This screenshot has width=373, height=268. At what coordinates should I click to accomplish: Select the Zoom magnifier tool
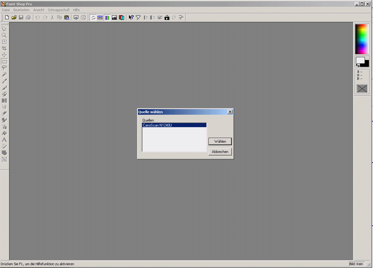tap(4, 35)
